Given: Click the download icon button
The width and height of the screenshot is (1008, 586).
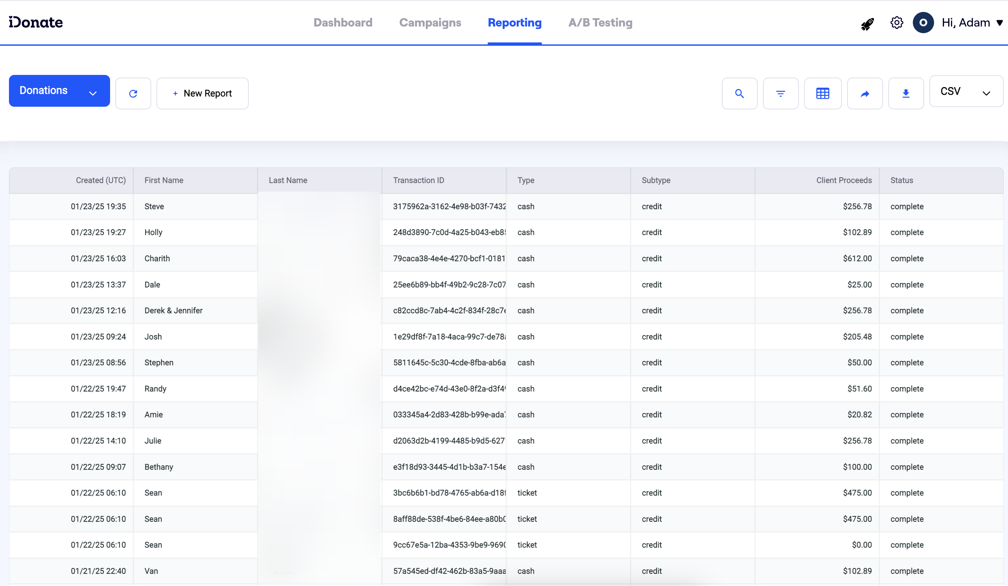Looking at the screenshot, I should tap(906, 93).
